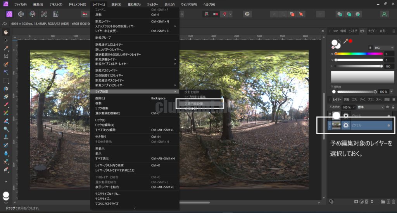Open the Export persona icon

[55, 14]
